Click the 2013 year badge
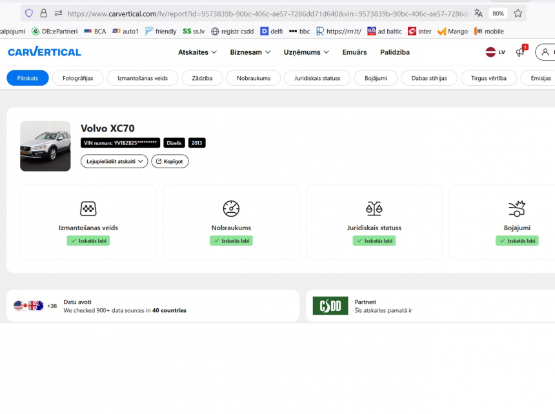The height and width of the screenshot is (414, 555). click(x=197, y=143)
